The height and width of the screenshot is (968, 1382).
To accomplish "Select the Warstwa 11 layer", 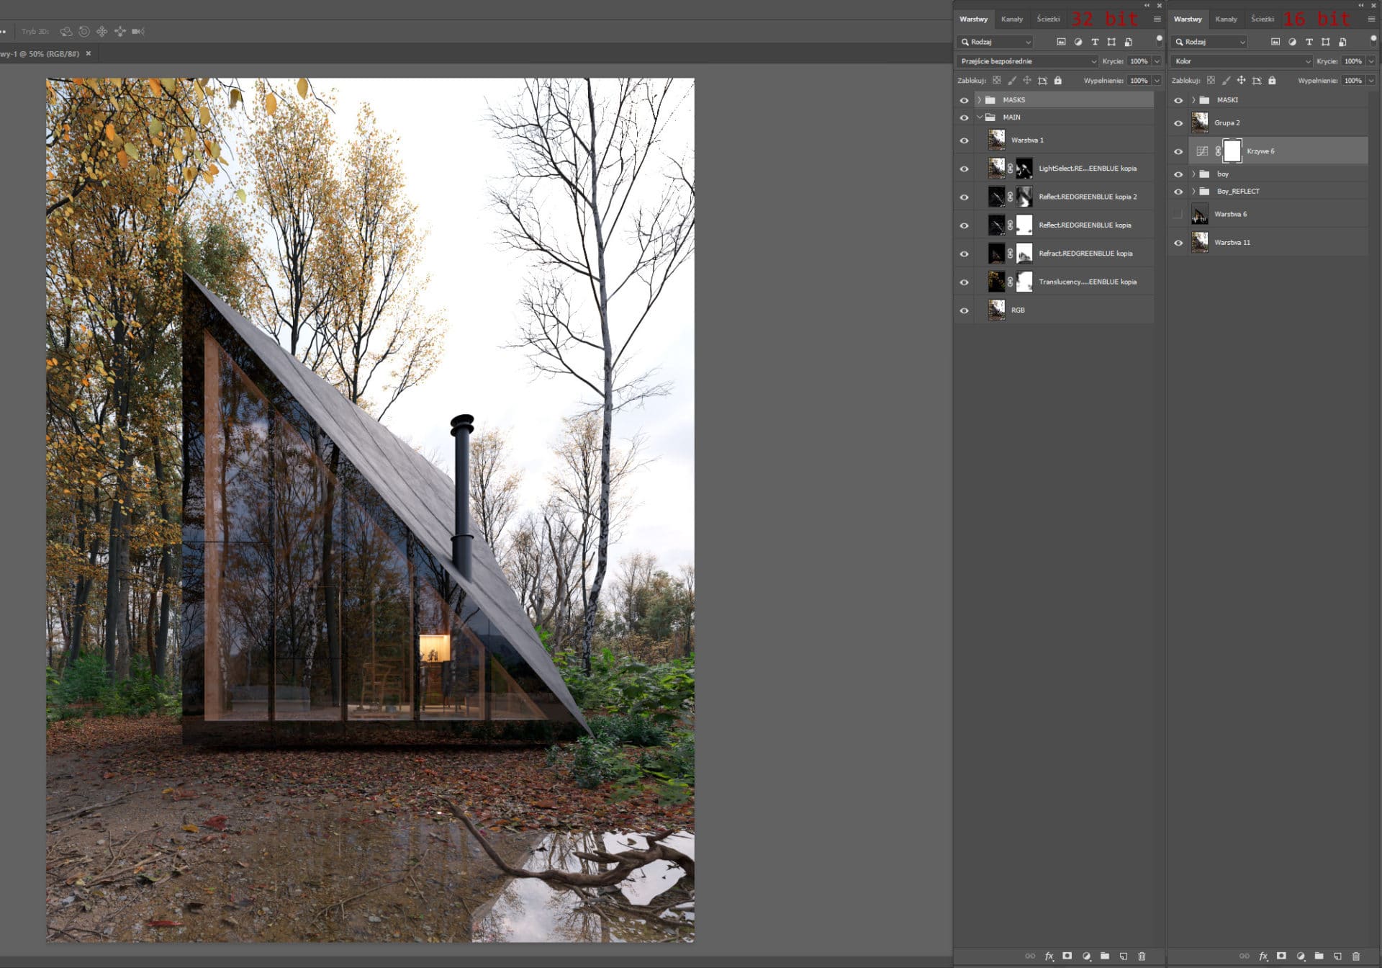I will pos(1268,243).
